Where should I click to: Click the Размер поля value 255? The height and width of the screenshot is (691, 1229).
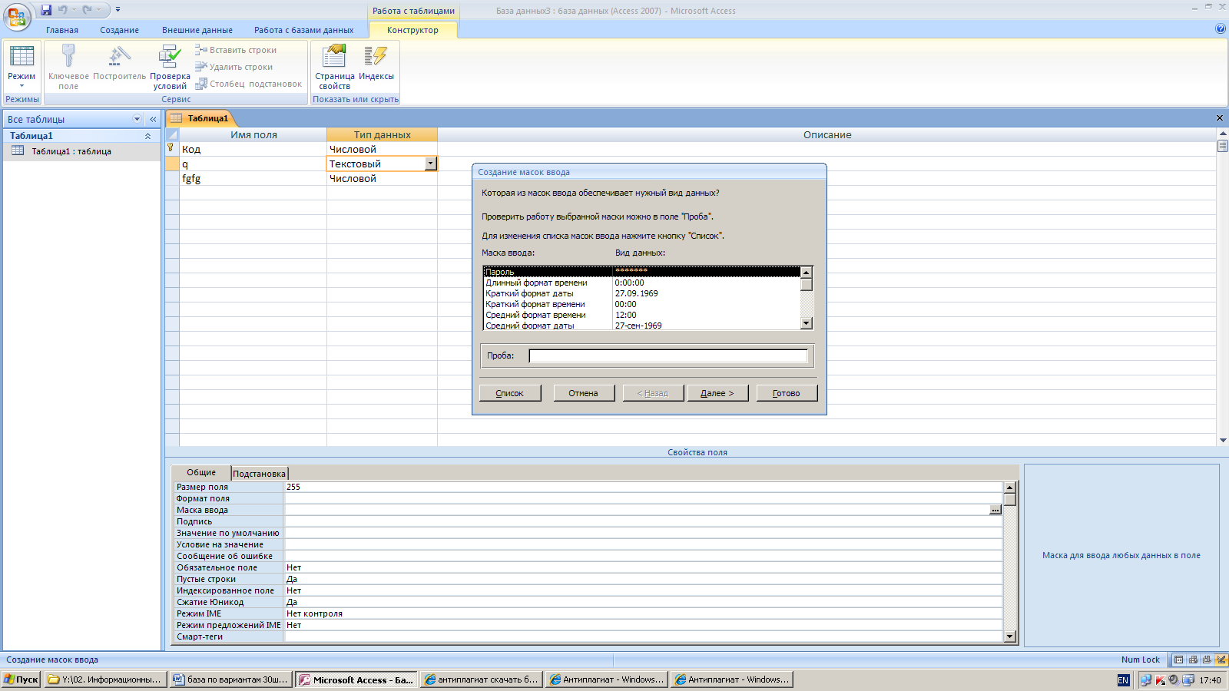[x=644, y=487]
